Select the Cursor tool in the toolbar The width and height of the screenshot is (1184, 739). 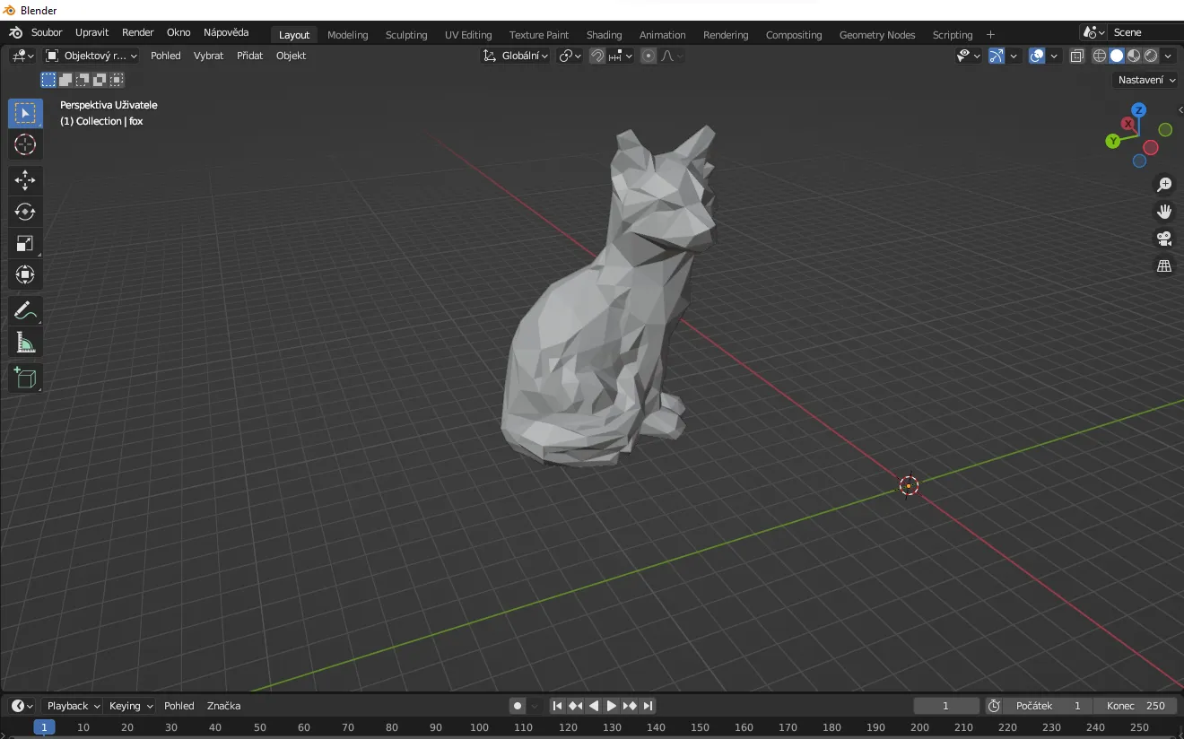pos(25,144)
